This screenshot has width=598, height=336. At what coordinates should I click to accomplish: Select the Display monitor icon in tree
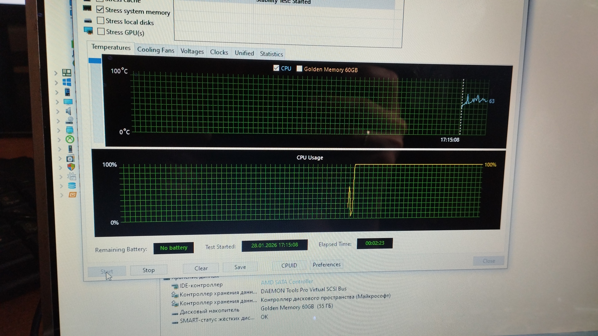click(x=68, y=102)
